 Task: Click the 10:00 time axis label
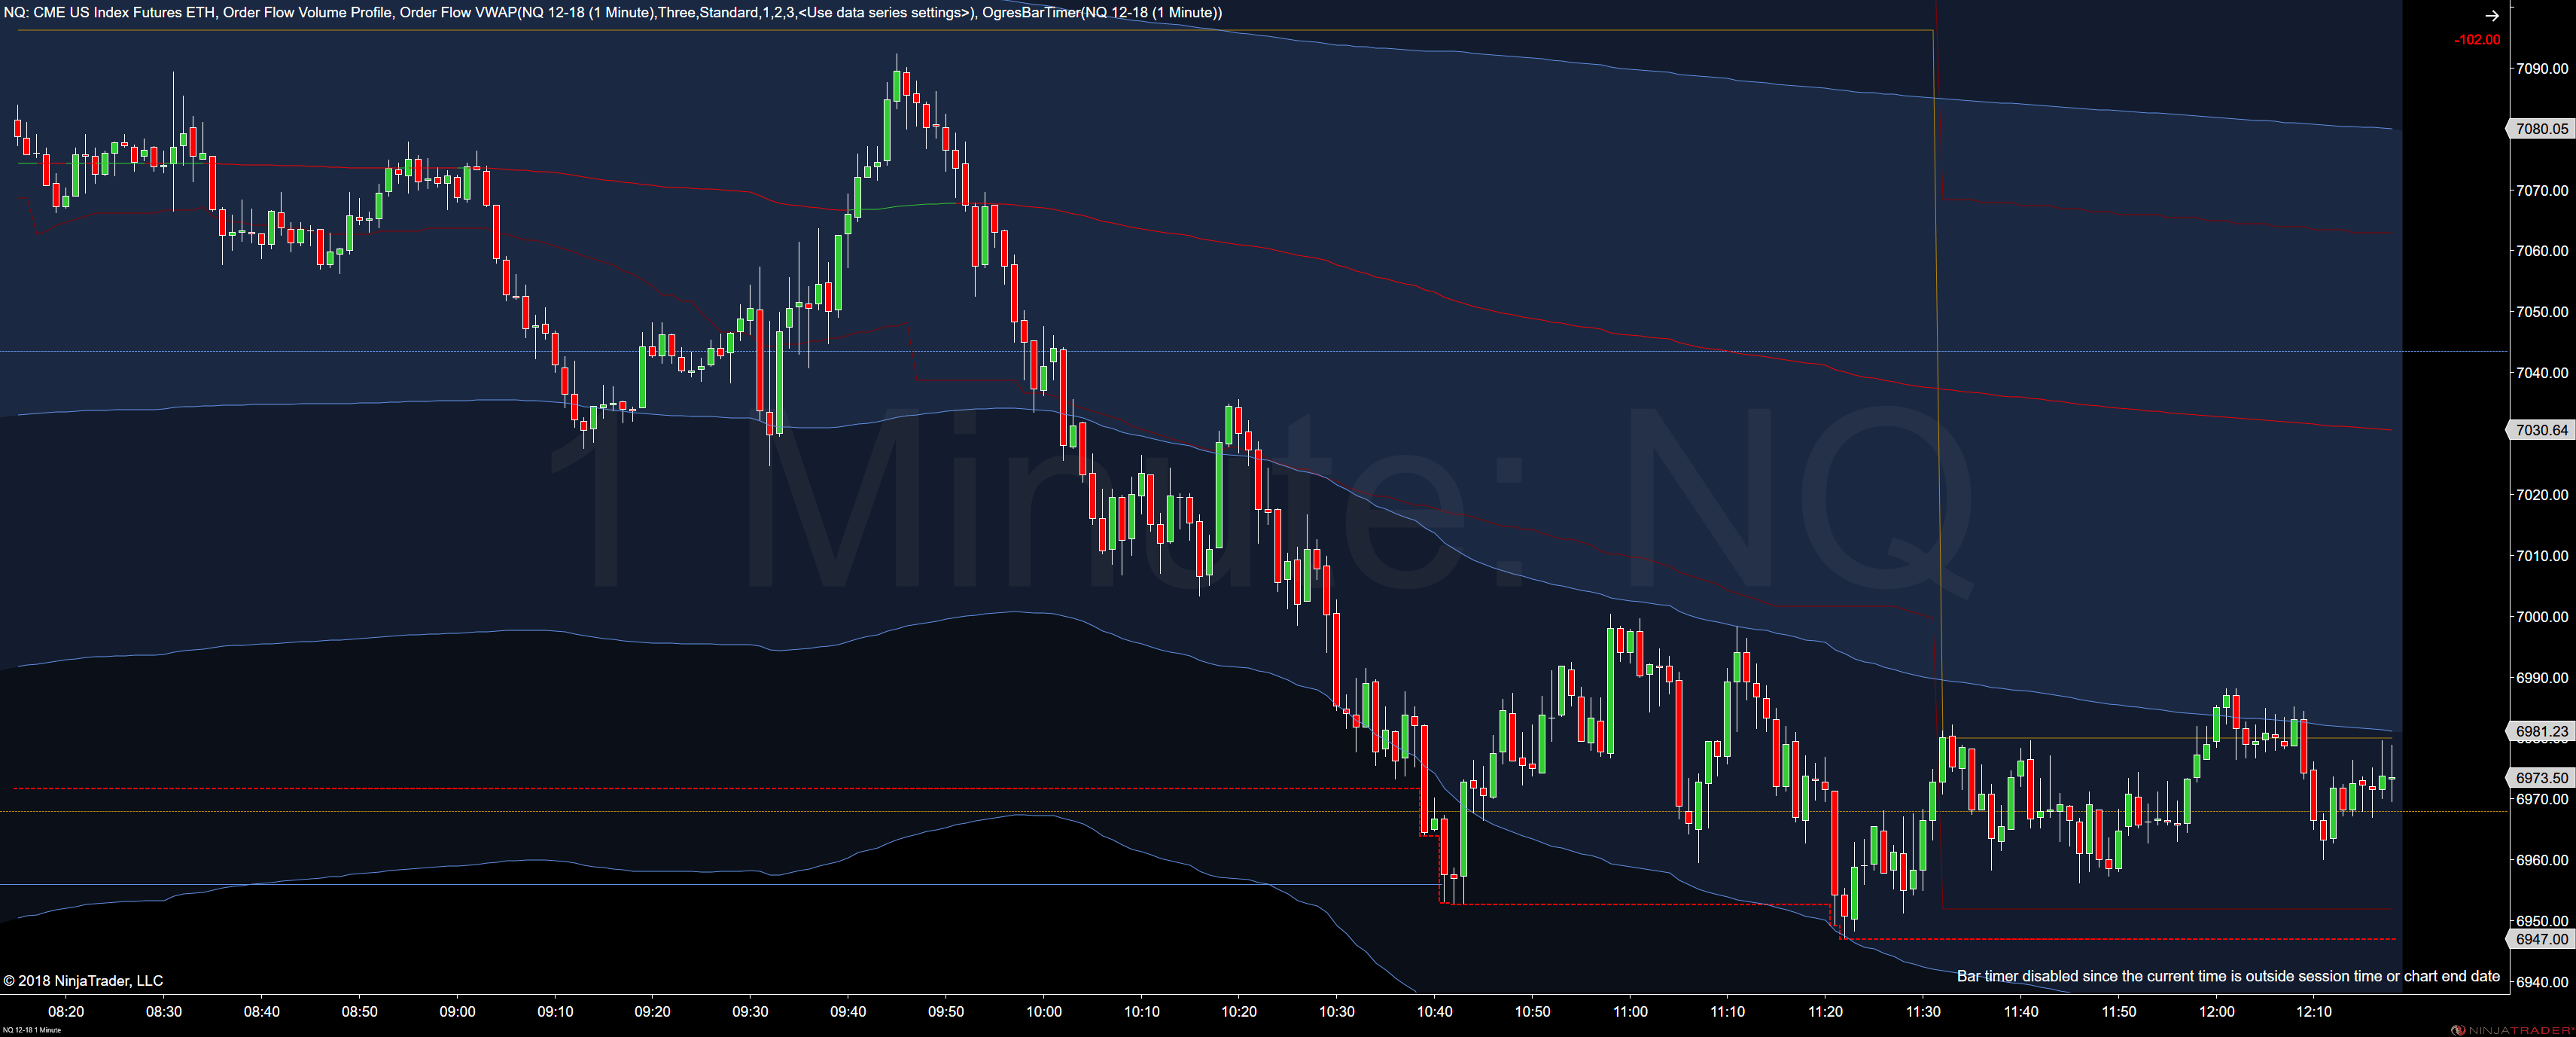tap(1044, 1011)
